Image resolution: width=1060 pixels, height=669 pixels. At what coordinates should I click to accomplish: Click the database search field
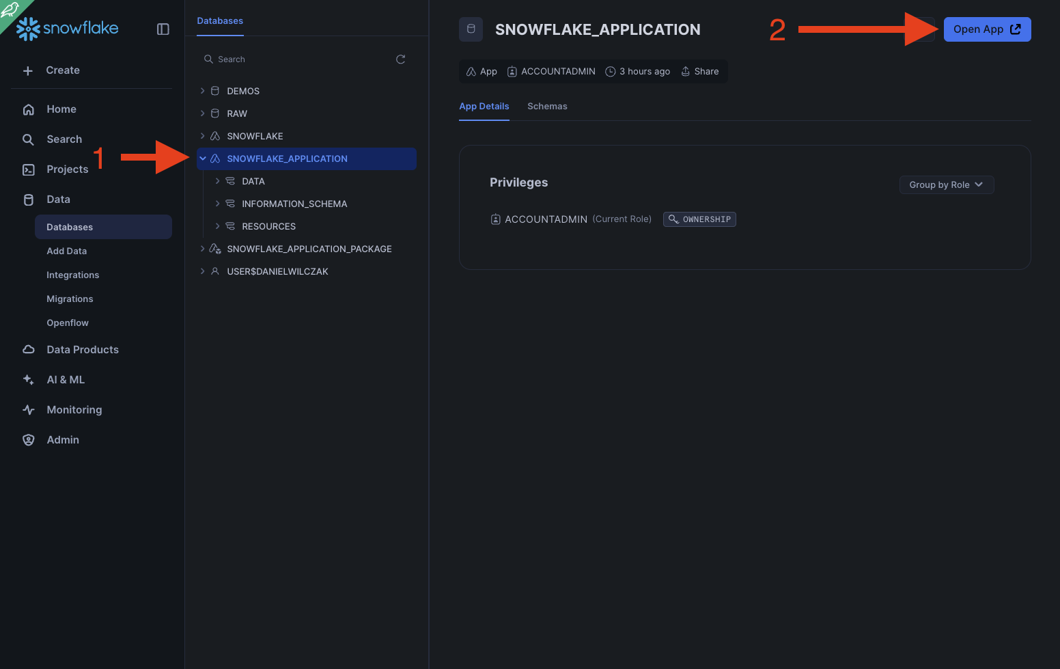[297, 59]
